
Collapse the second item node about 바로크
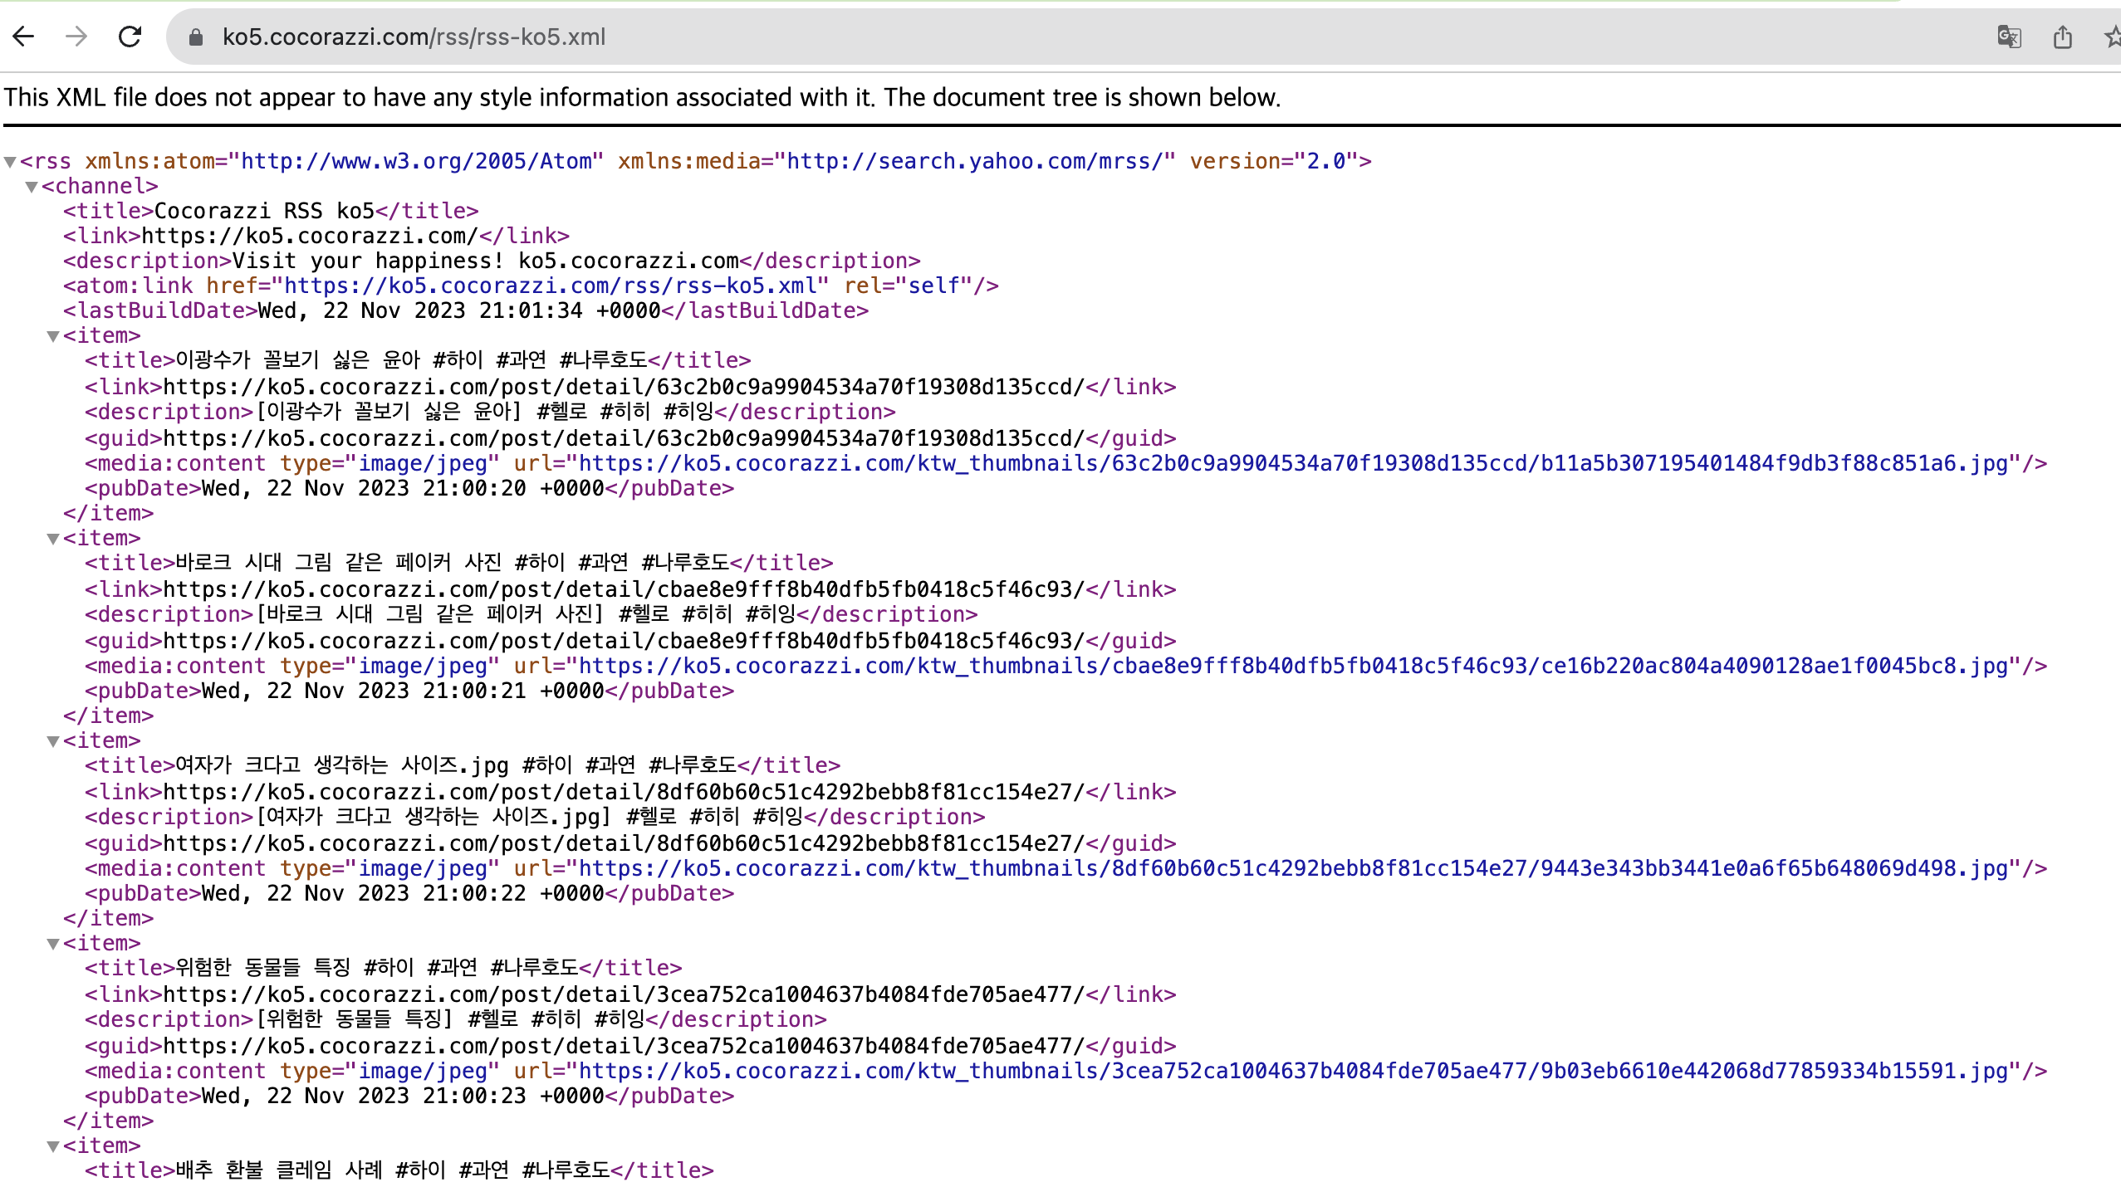tap(53, 539)
